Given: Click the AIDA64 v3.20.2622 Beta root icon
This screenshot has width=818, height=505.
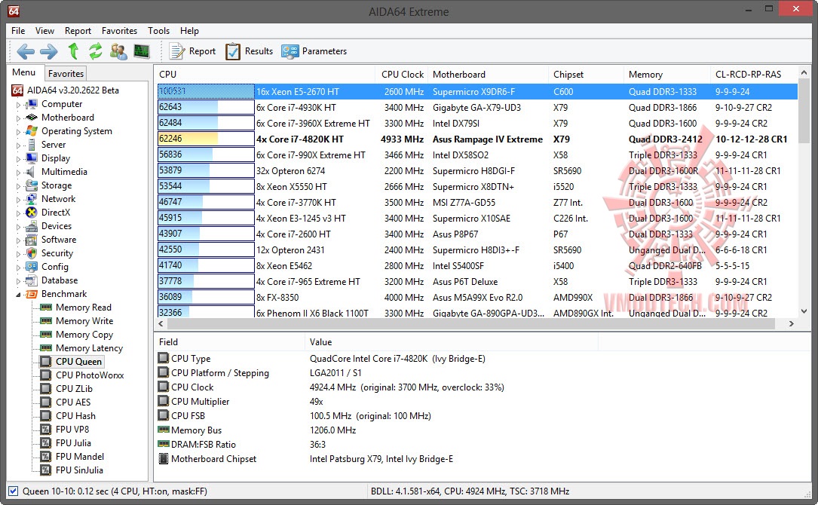Looking at the screenshot, I should tap(17, 90).
